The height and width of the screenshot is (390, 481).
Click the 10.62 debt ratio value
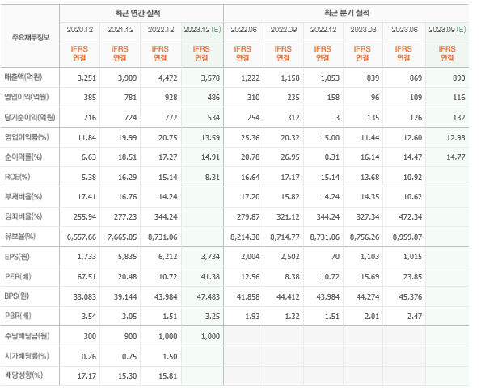412,197
